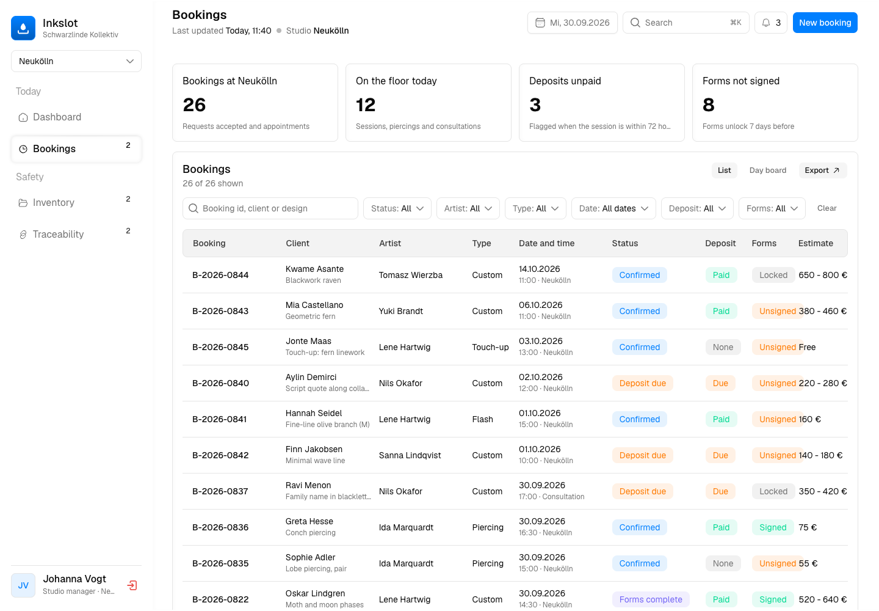The height and width of the screenshot is (611, 879).
Task: Click the arrow icon on the Export button
Action: pos(836,170)
